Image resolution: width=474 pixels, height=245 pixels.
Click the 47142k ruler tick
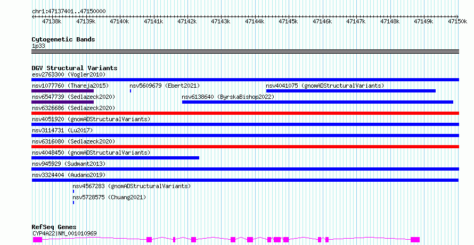pos(187,21)
